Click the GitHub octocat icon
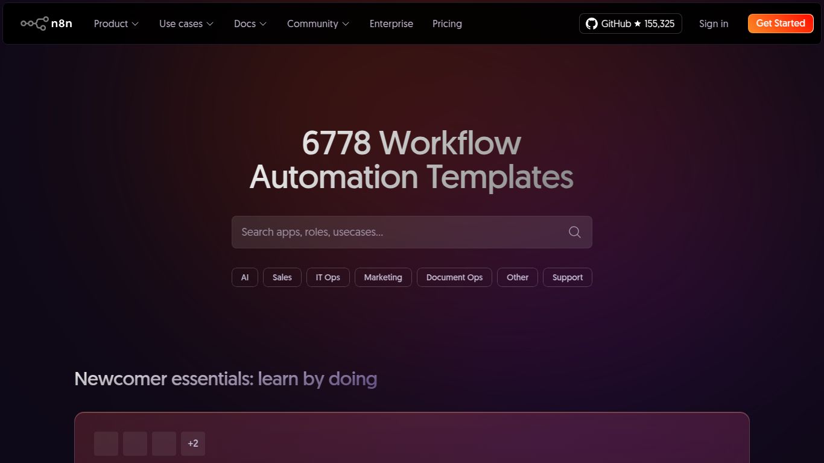 click(x=591, y=24)
